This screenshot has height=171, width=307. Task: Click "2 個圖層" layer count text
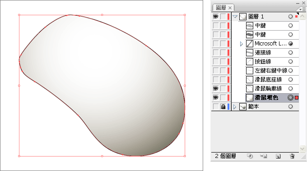pos(225,156)
